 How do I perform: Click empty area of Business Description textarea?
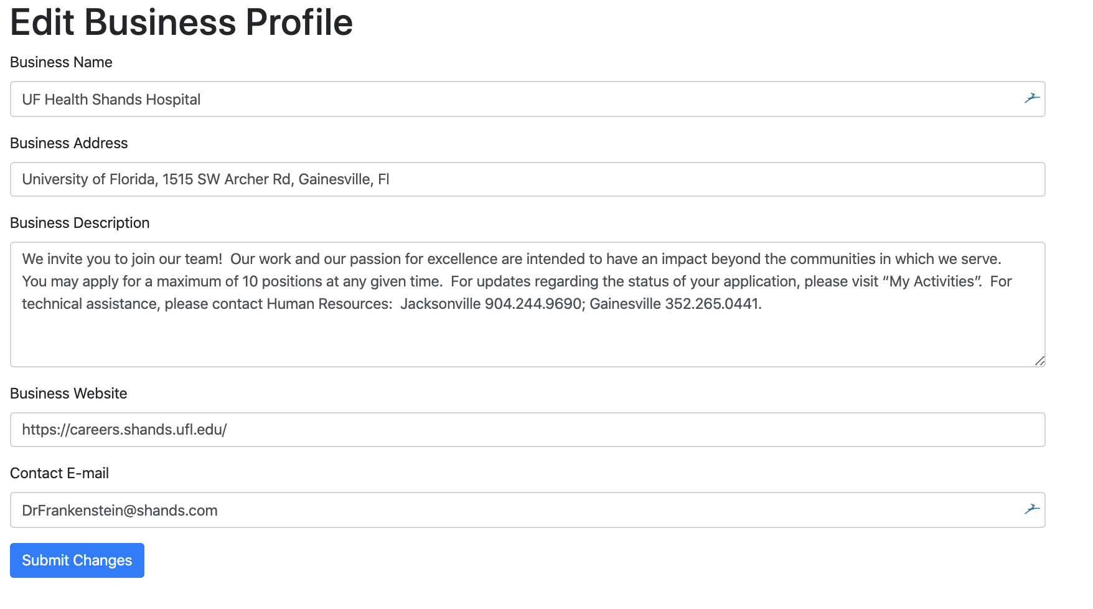coord(527,339)
